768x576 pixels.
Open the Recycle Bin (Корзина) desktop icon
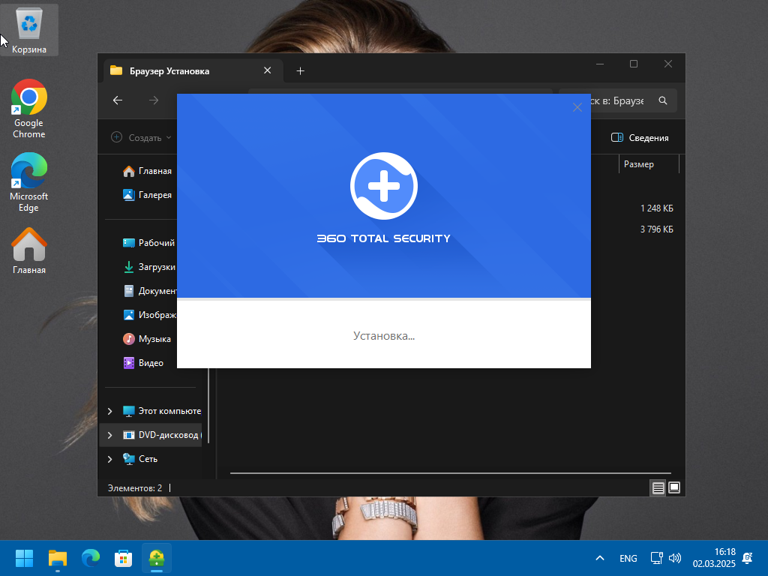(x=29, y=30)
